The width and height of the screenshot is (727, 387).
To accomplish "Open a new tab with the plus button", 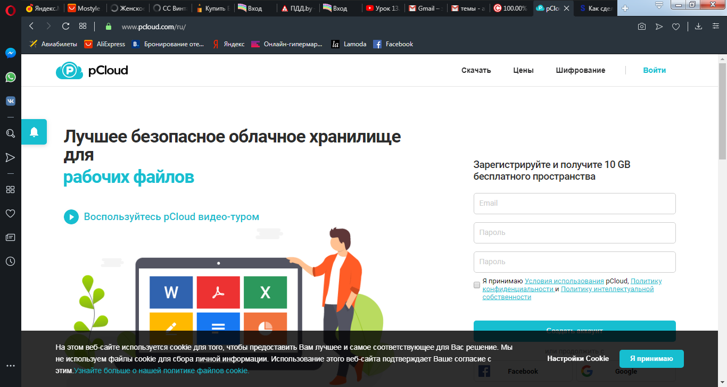I will click(x=625, y=8).
